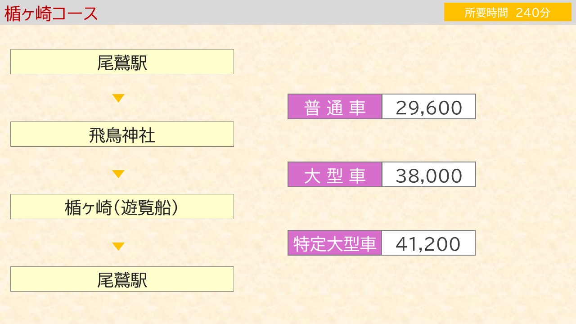This screenshot has height=324, width=576.
Task: Click the first 尾鷲駅 box at top
Action: 122,62
